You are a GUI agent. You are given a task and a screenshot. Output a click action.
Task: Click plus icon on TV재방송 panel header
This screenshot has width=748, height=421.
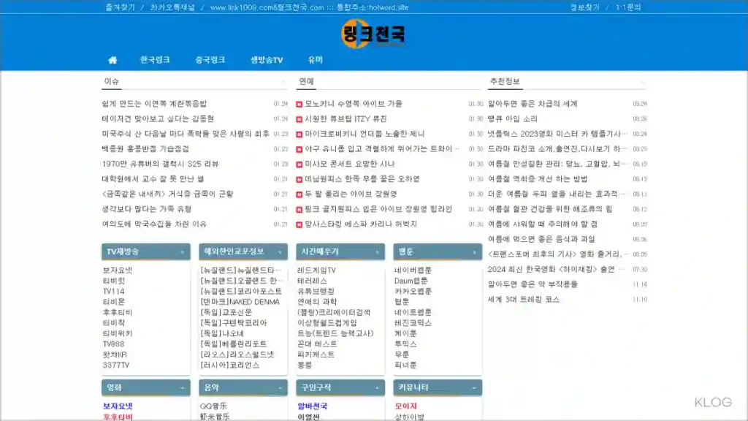coord(182,252)
